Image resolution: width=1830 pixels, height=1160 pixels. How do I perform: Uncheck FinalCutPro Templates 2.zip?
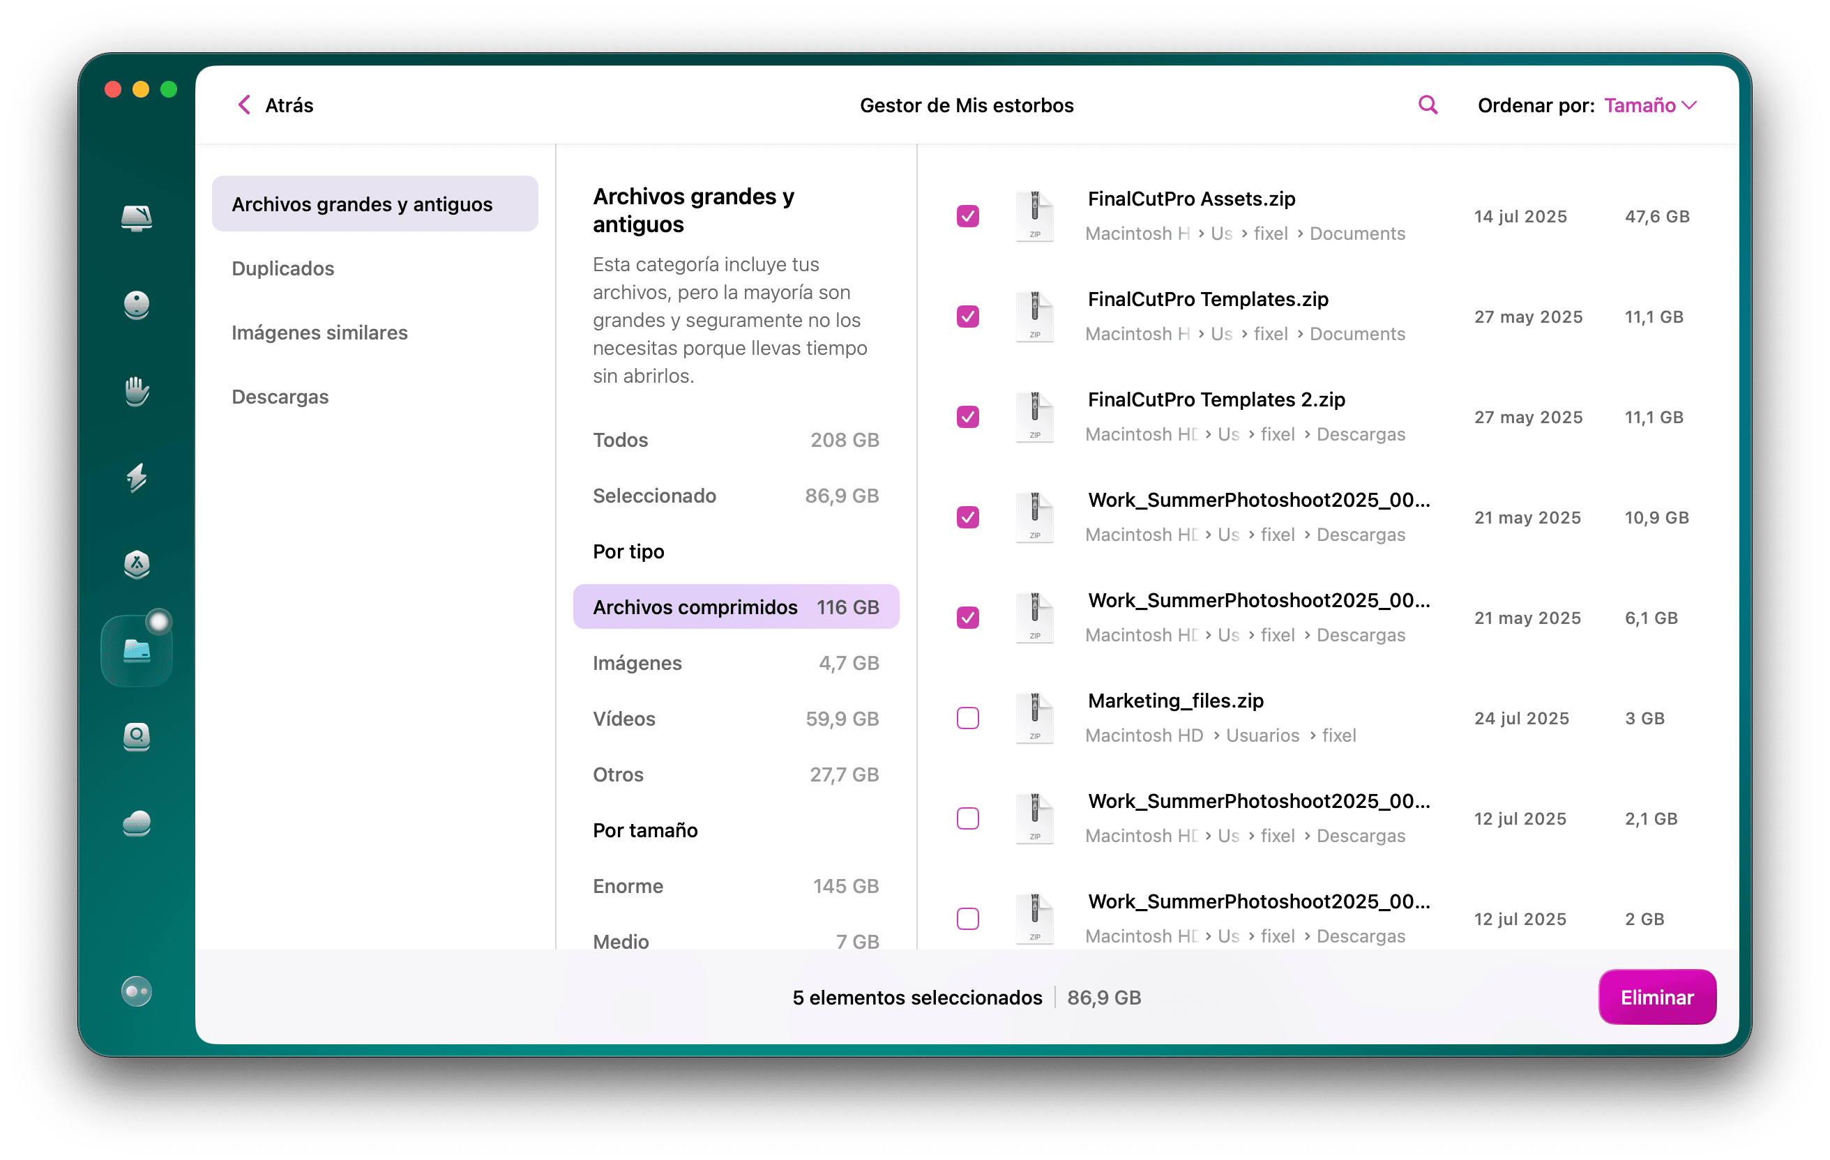click(967, 416)
